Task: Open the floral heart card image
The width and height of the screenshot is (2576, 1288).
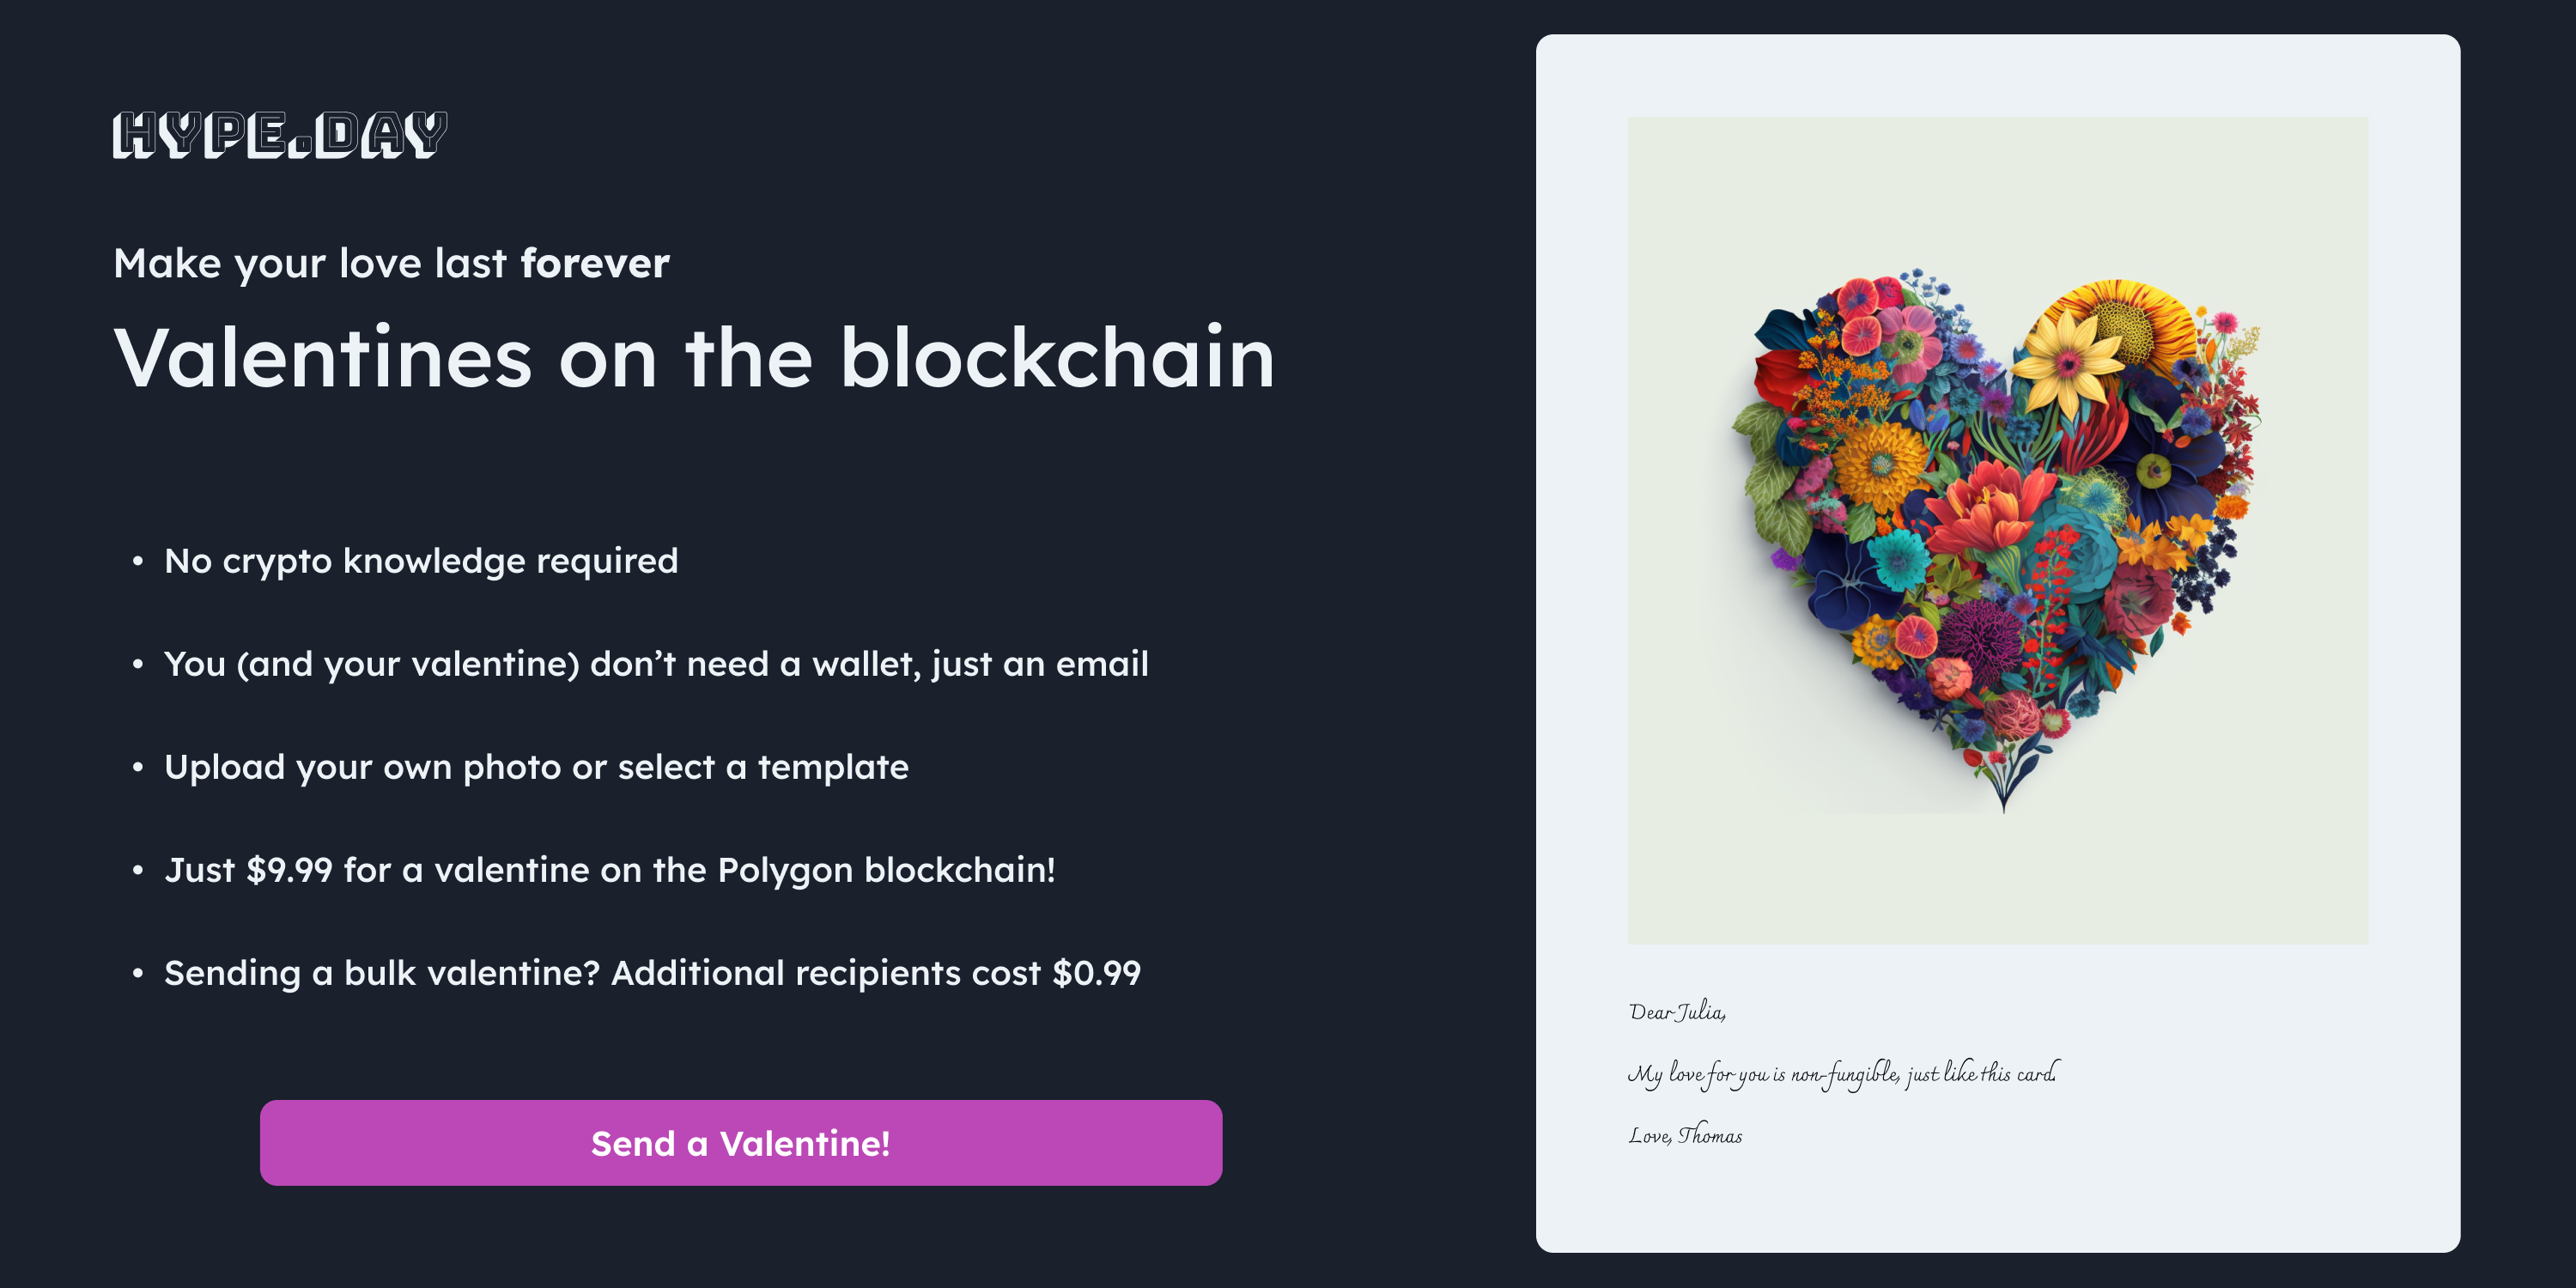Action: (x=1997, y=530)
